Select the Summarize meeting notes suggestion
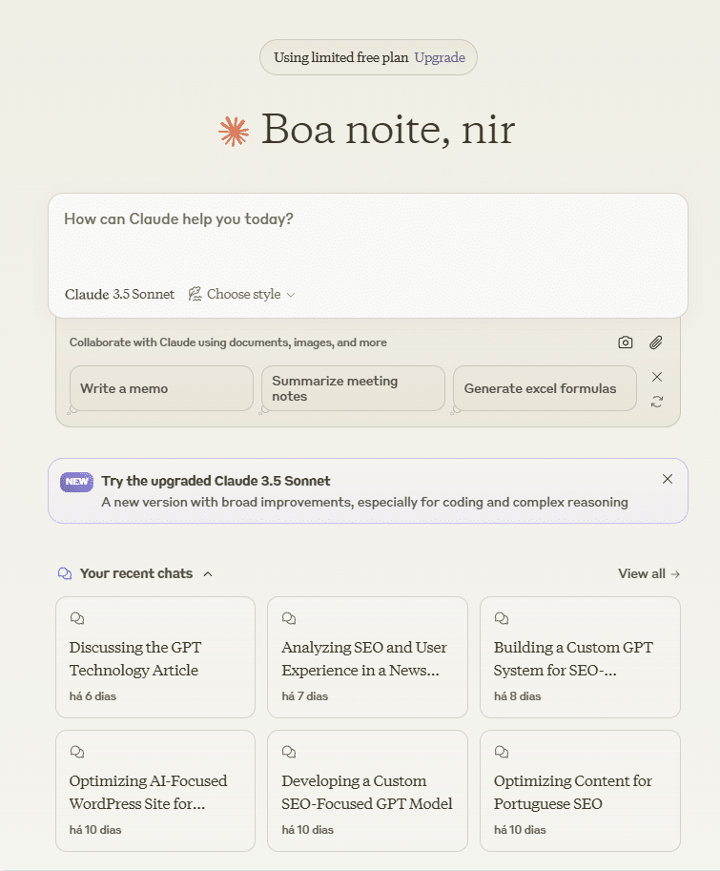 pyautogui.click(x=353, y=388)
